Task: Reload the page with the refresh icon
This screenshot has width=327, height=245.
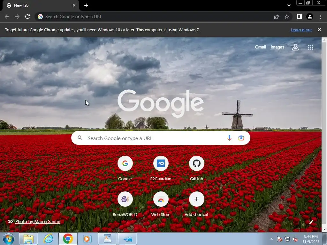Action: 27,17
